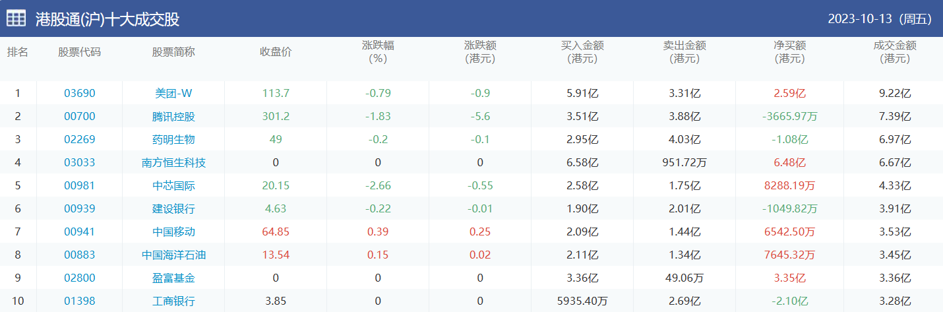Open 美团-W stock name link

point(173,94)
